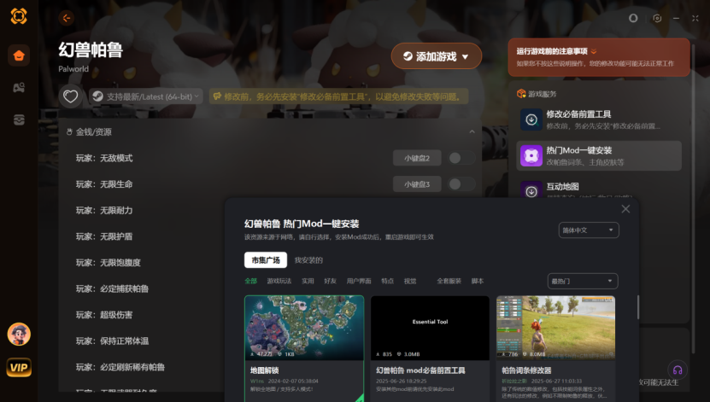
Task: Click the user avatar in the sidebar
Action: [x=19, y=335]
